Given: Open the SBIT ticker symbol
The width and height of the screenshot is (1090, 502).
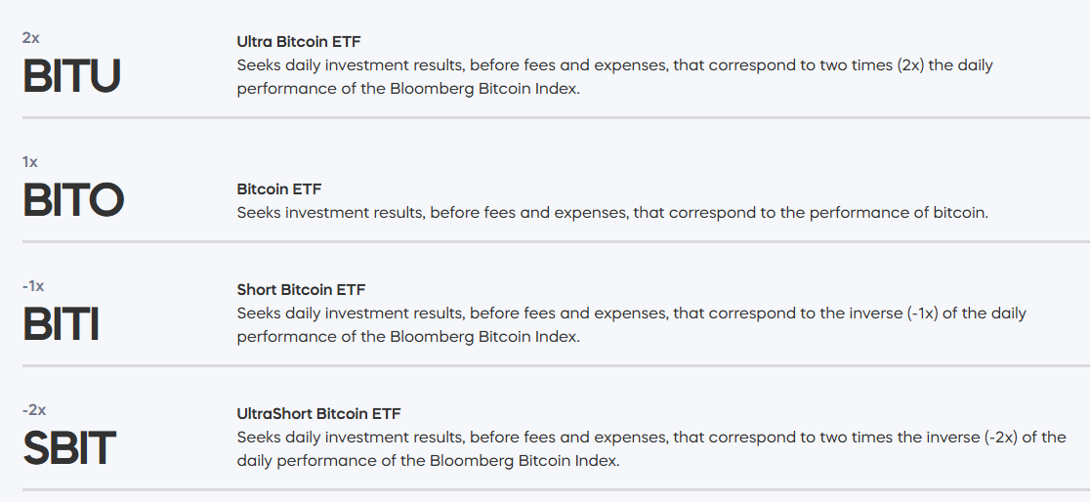Looking at the screenshot, I should pos(69,448).
